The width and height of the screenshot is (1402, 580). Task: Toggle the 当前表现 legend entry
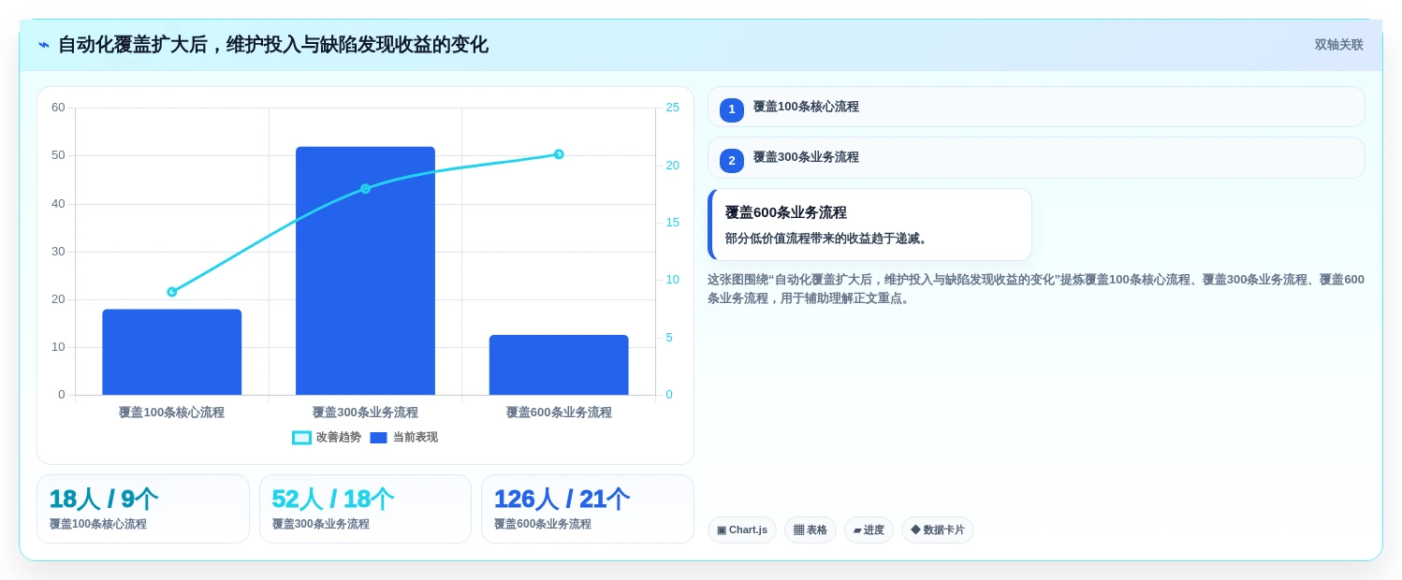403,437
